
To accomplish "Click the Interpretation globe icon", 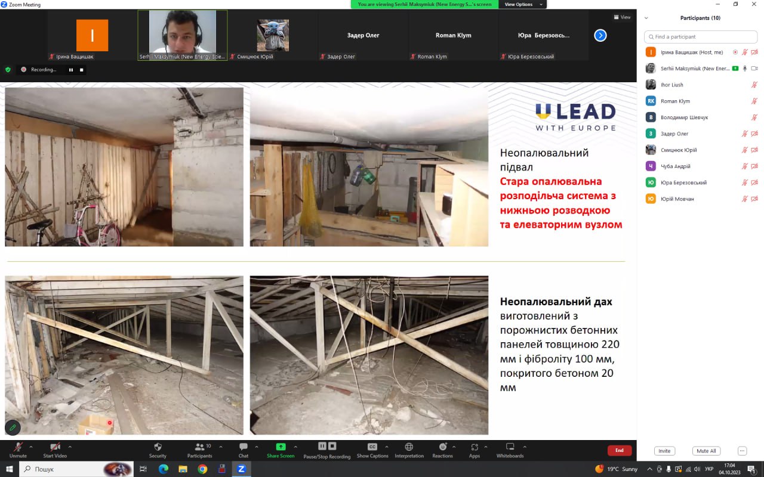I will click(409, 447).
